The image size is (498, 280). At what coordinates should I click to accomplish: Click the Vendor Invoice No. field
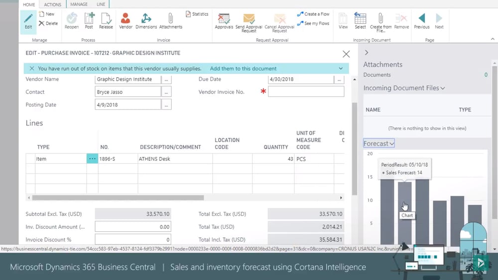click(x=306, y=92)
